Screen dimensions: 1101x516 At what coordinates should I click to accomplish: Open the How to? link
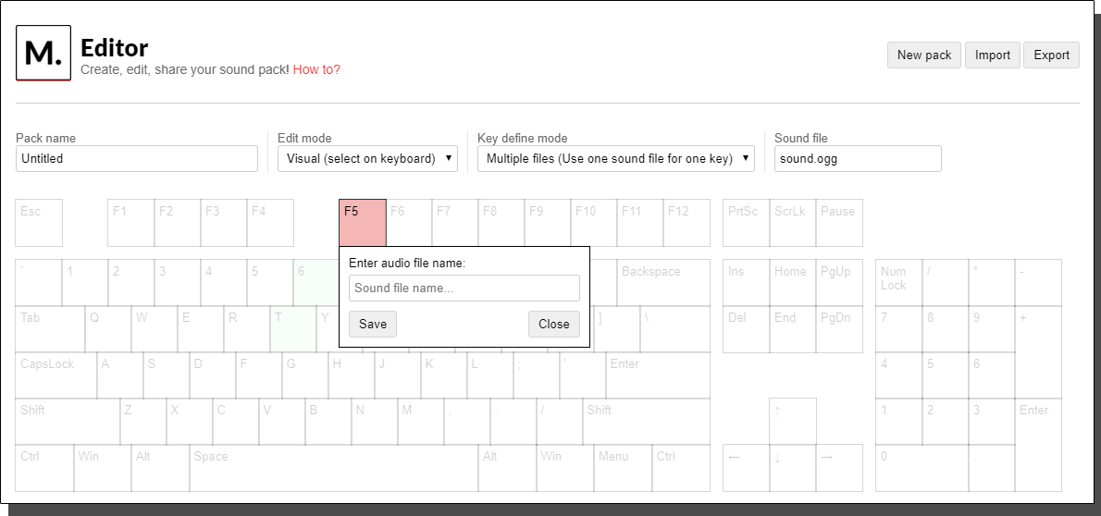pyautogui.click(x=316, y=69)
